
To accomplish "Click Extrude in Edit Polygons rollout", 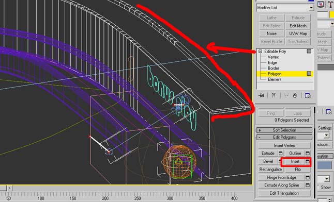I will point(268,154).
